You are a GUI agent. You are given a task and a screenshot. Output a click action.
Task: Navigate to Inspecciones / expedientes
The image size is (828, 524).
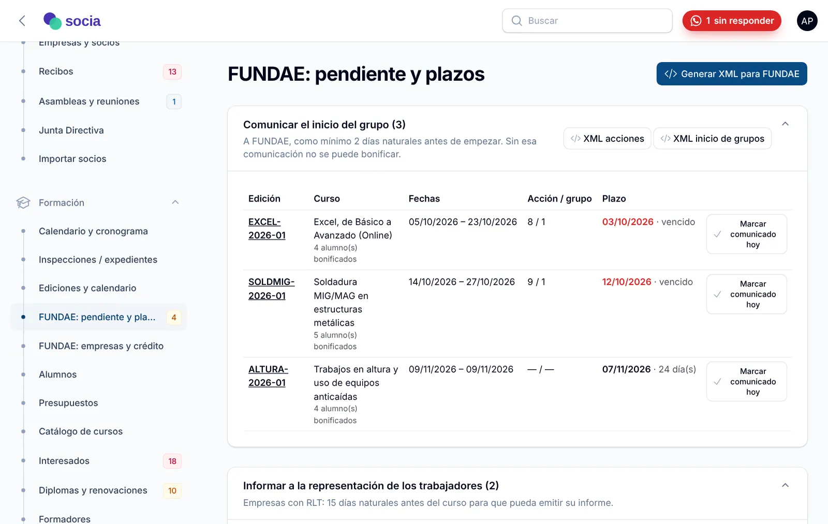pos(98,260)
